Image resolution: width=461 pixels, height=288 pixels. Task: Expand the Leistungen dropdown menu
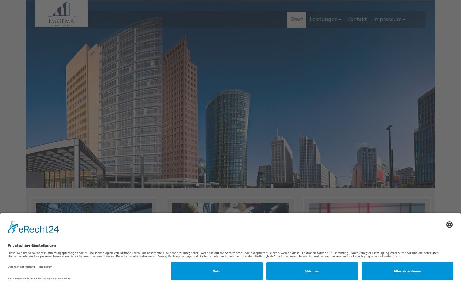(325, 20)
